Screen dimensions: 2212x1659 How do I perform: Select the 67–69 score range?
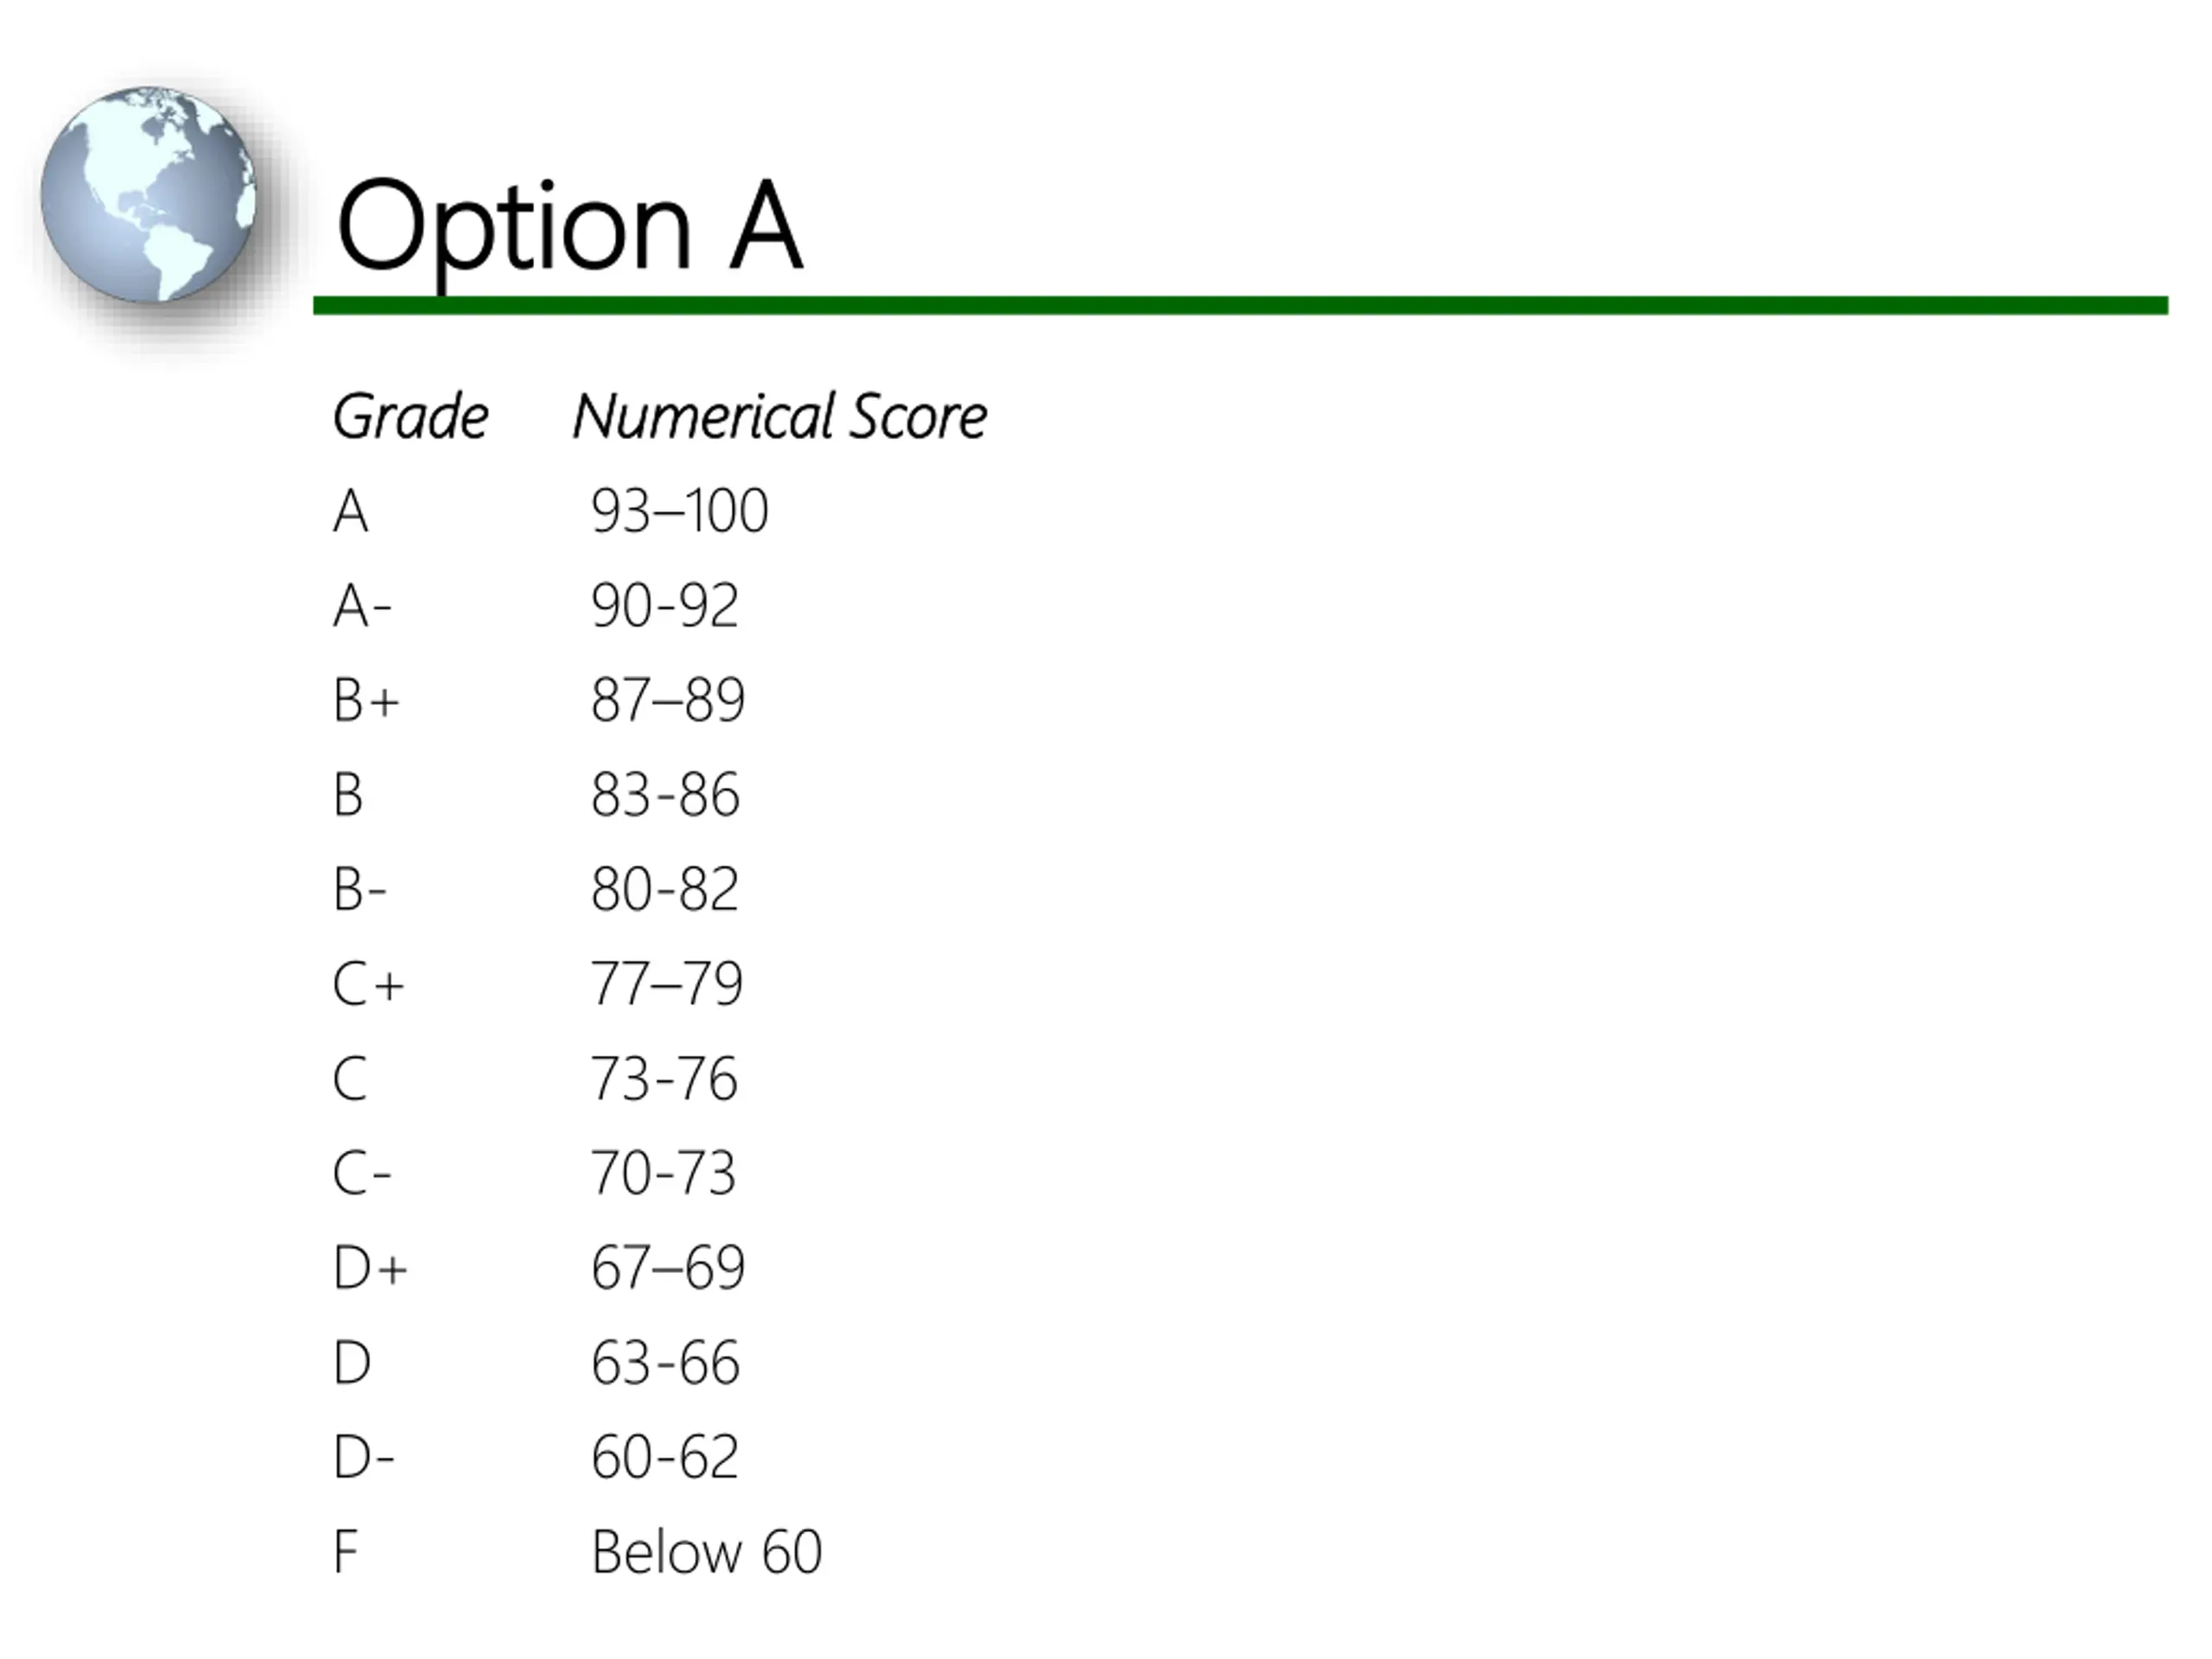coord(668,1268)
